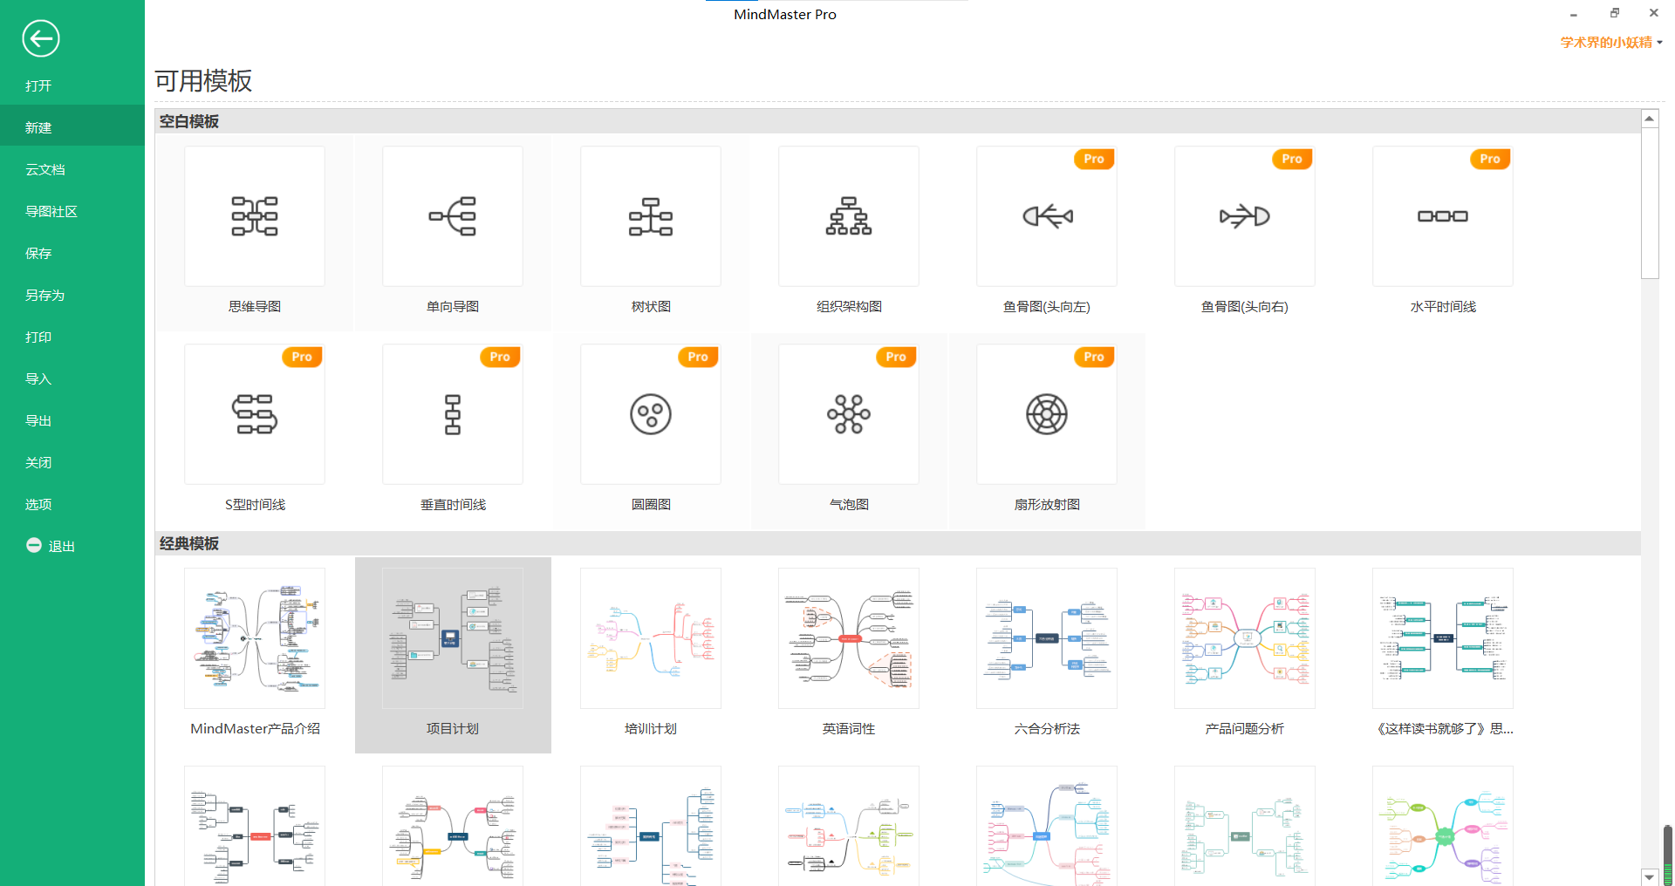Viewport: 1675px width, 886px height.
Task: Choose the 树状图 template icon
Action: pos(651,216)
